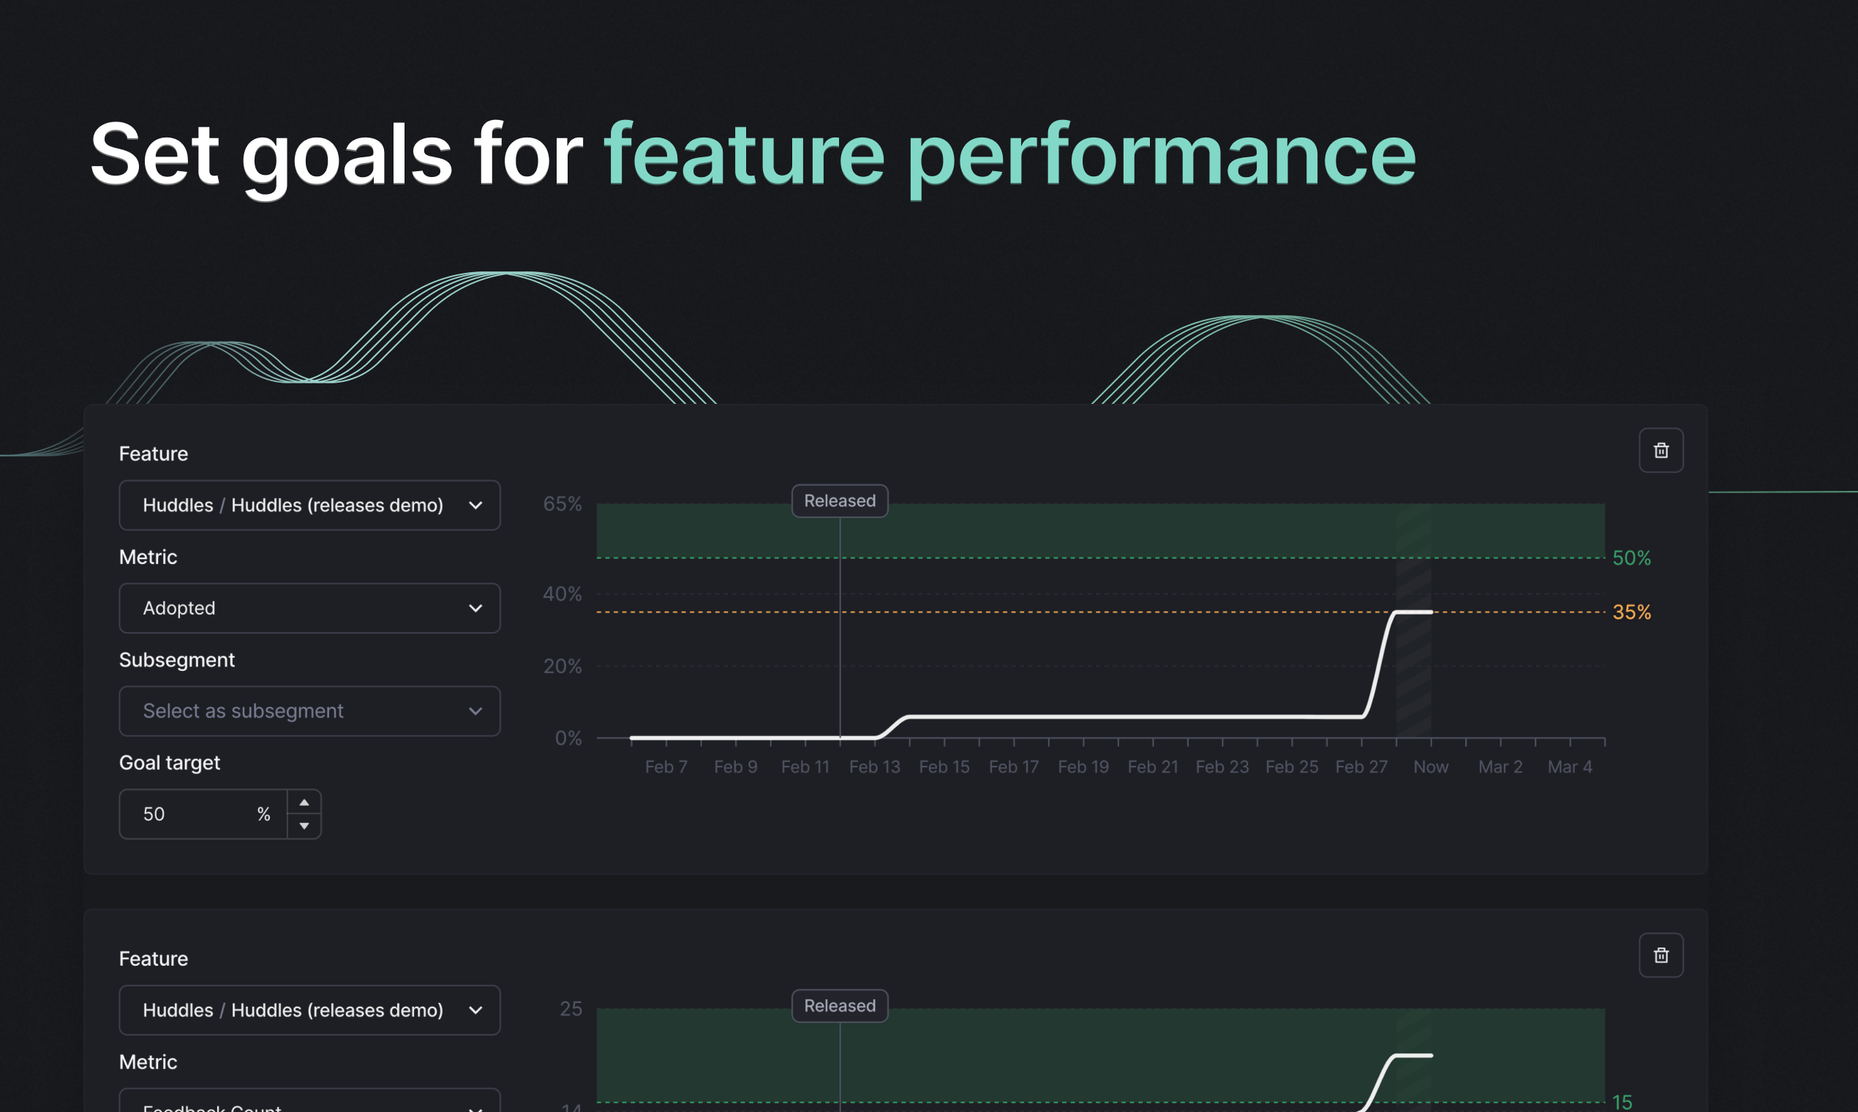Click the Released marker on the first chart
Screen dimensions: 1858x1112
tap(840, 500)
